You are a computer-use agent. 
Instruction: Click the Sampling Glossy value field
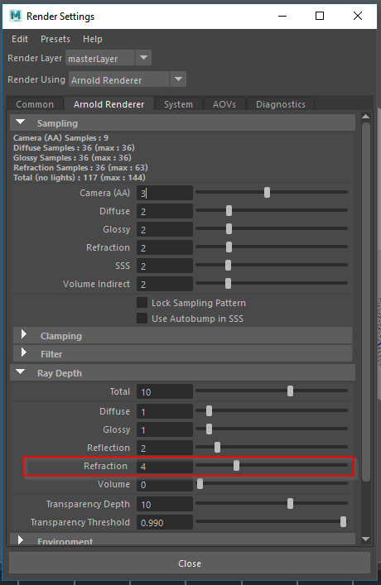click(165, 229)
